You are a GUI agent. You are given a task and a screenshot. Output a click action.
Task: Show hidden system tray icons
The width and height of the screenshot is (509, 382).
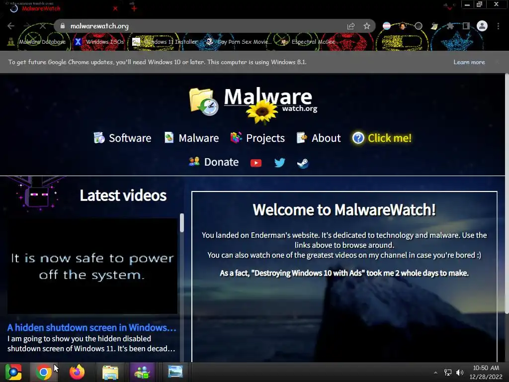pos(435,373)
